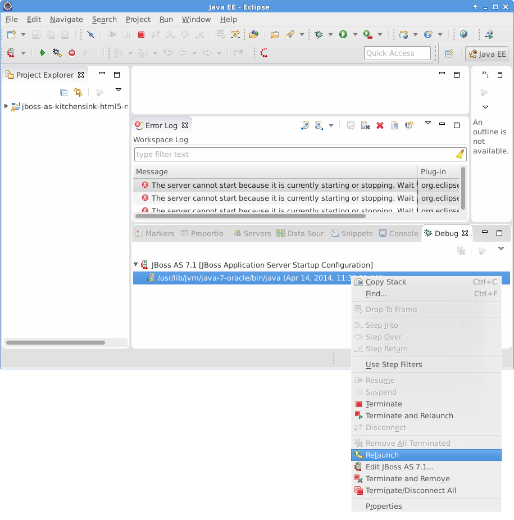
Task: Click the Plug-in column header
Action: pyautogui.click(x=438, y=172)
